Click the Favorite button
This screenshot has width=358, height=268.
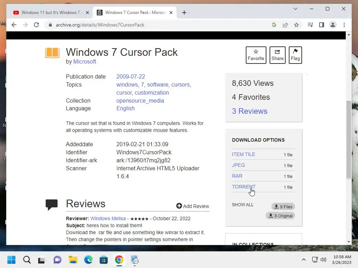(x=256, y=55)
